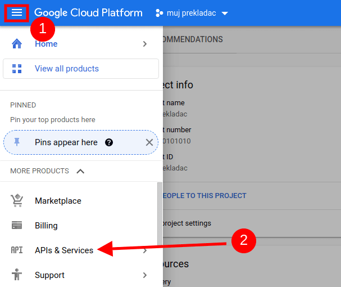The width and height of the screenshot is (341, 287).
Task: Click the Home house icon
Action: (17, 43)
